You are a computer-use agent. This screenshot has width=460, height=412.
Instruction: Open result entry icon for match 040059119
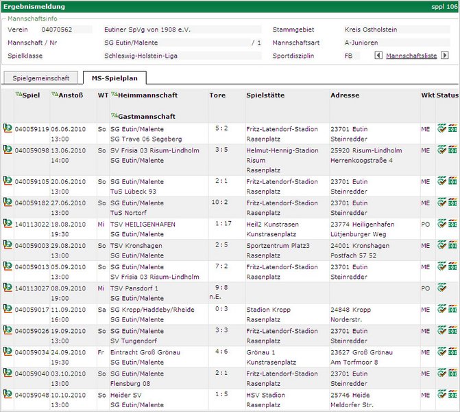point(7,128)
